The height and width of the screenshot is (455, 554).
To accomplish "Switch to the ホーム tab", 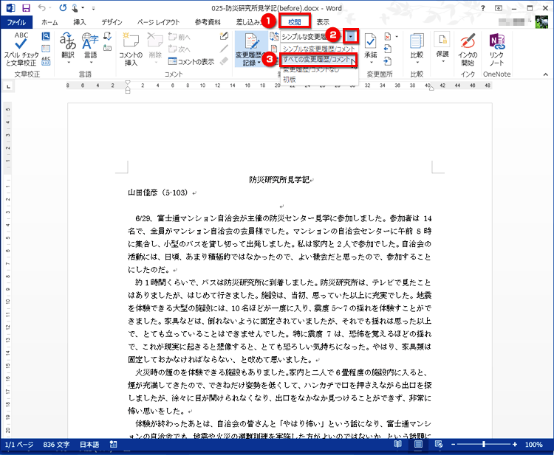I will pyautogui.click(x=49, y=22).
